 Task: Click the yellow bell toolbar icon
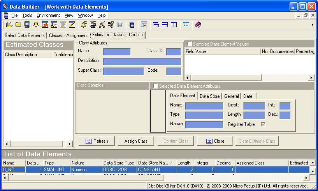coord(36,25)
